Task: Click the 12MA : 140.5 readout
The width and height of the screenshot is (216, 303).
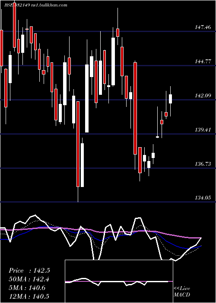Action: 29,296
